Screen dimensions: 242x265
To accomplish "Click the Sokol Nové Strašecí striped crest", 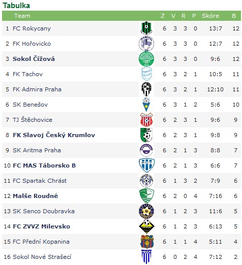I will click(x=146, y=257).
